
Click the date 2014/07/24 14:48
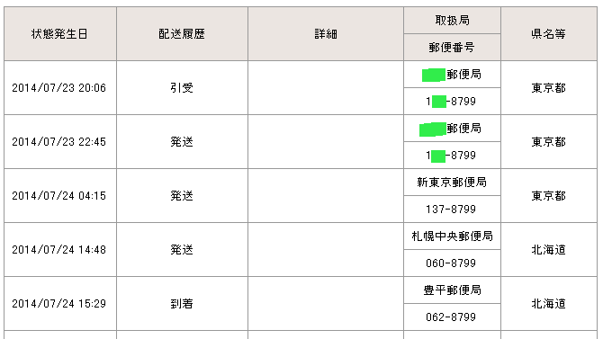pyautogui.click(x=58, y=250)
